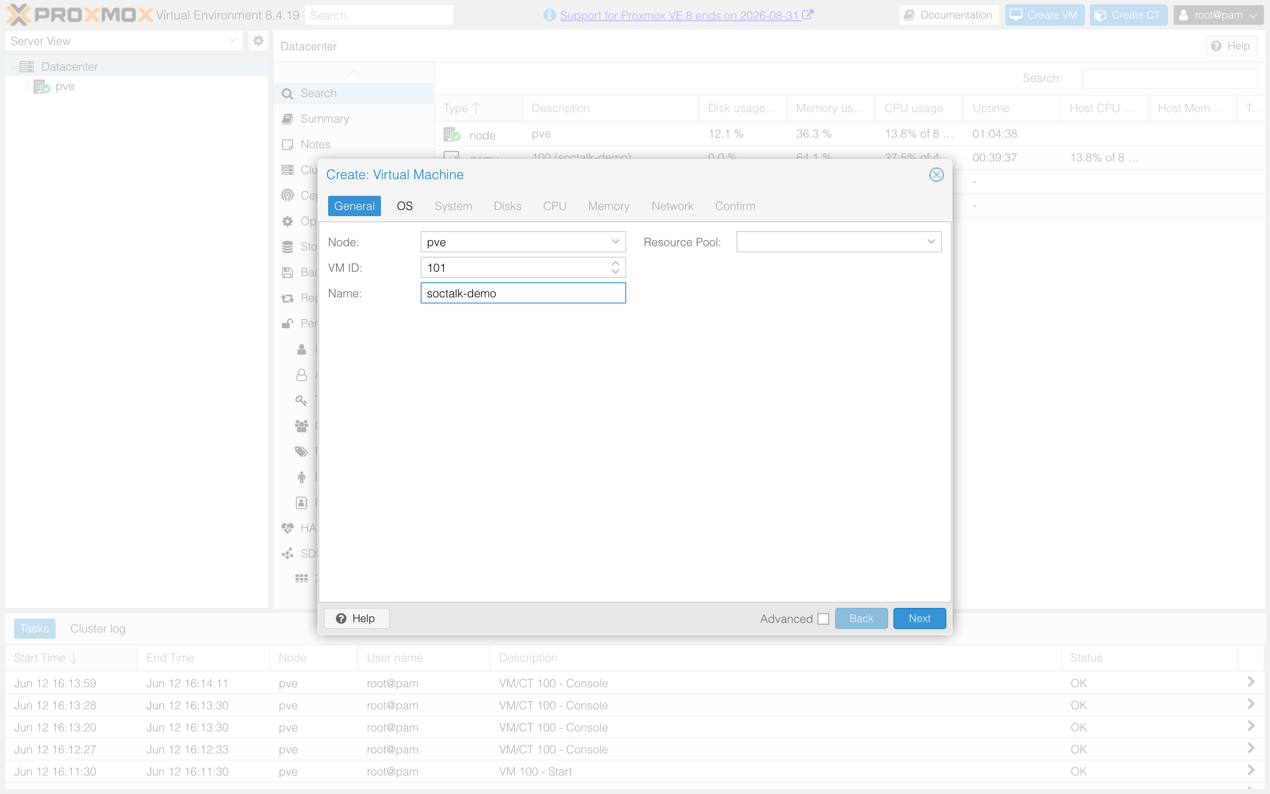Click the pve node icon in tree
The width and height of the screenshot is (1270, 794).
(41, 86)
